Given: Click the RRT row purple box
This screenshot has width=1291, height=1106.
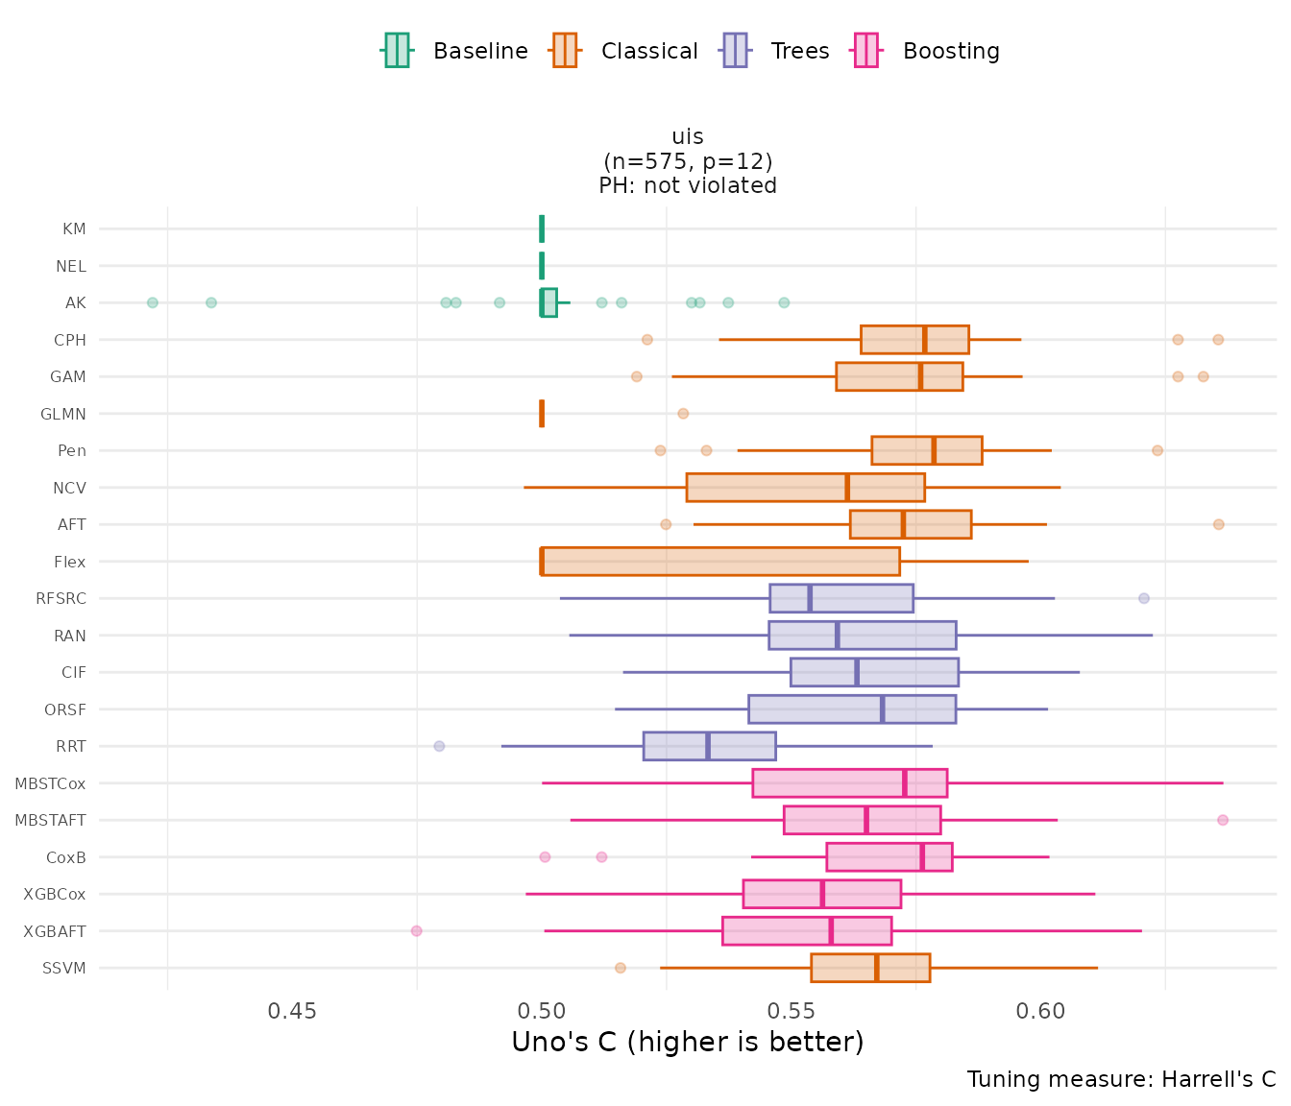Looking at the screenshot, I should (709, 746).
